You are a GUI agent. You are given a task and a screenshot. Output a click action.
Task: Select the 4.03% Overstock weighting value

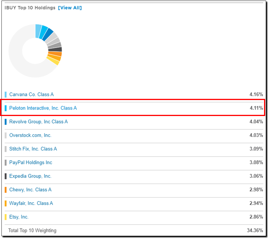point(256,135)
